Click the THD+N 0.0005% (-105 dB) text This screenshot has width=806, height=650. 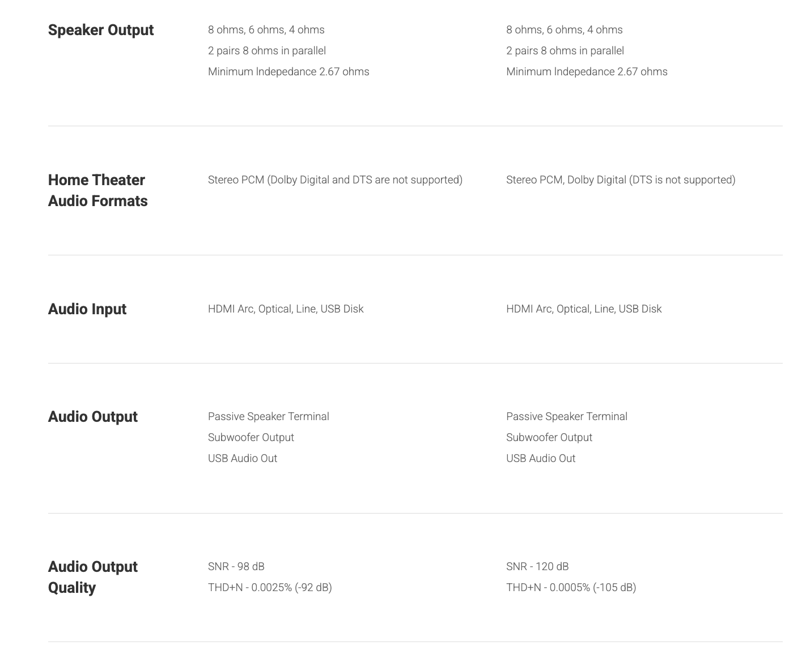click(x=571, y=588)
